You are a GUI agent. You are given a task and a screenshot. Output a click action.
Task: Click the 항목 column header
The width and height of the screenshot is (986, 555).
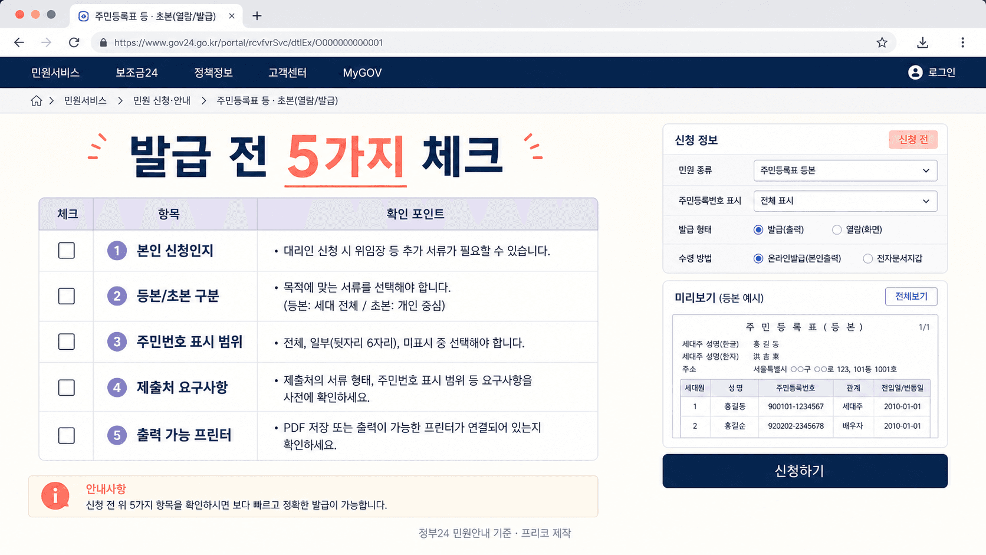pyautogui.click(x=169, y=214)
